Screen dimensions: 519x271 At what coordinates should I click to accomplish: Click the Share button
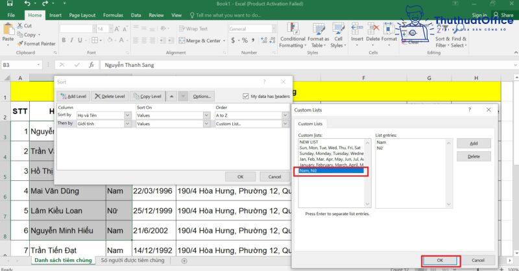tap(503, 15)
